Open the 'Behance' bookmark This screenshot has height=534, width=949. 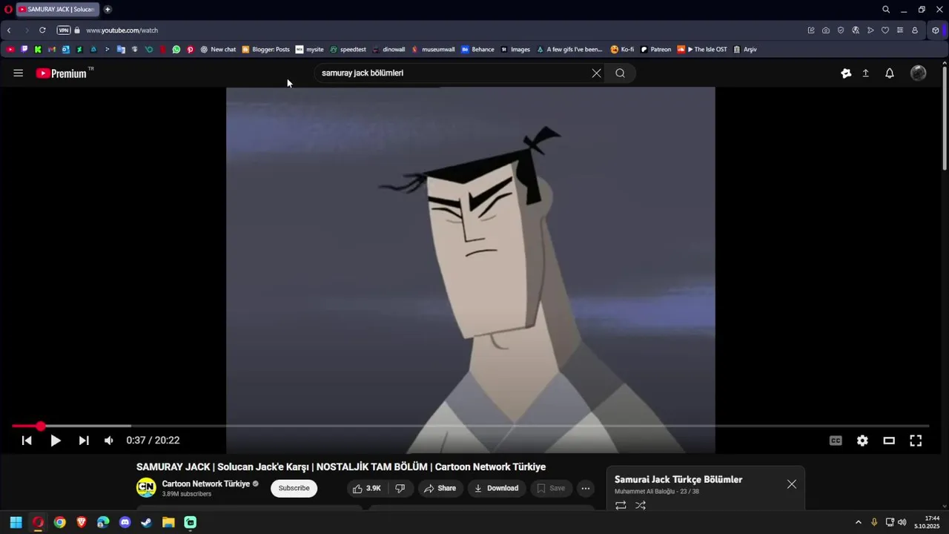(477, 50)
